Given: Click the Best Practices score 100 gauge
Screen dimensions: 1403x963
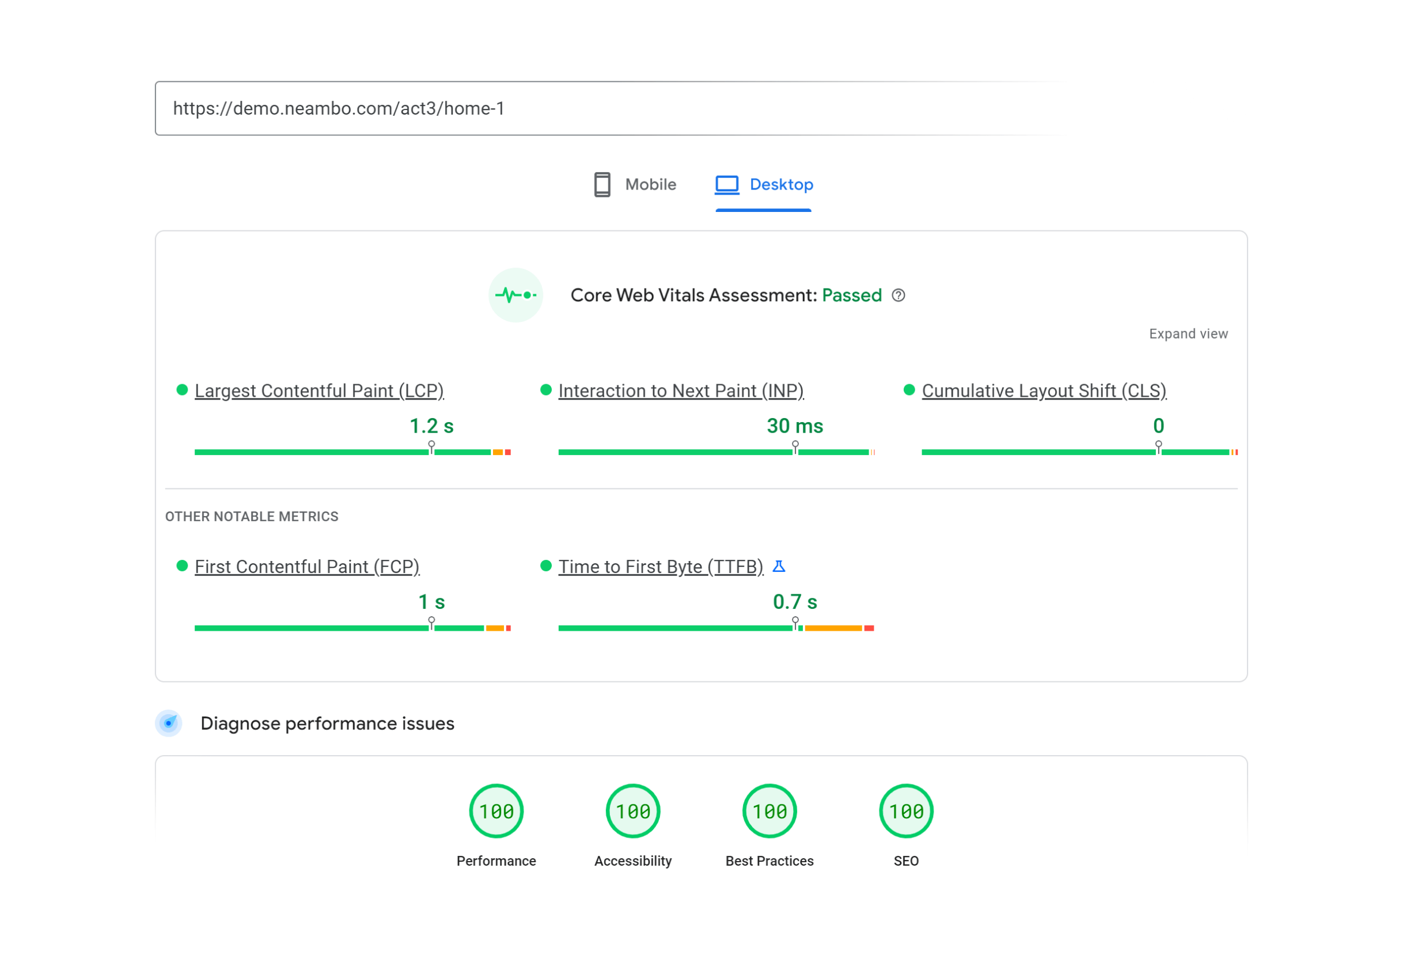Looking at the screenshot, I should click(769, 811).
